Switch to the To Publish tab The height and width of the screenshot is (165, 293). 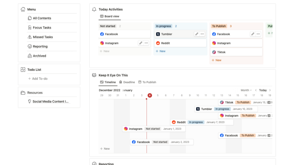point(147,82)
